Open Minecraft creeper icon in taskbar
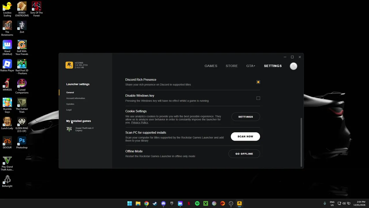Image resolution: width=369 pixels, height=208 pixels. (x=206, y=203)
